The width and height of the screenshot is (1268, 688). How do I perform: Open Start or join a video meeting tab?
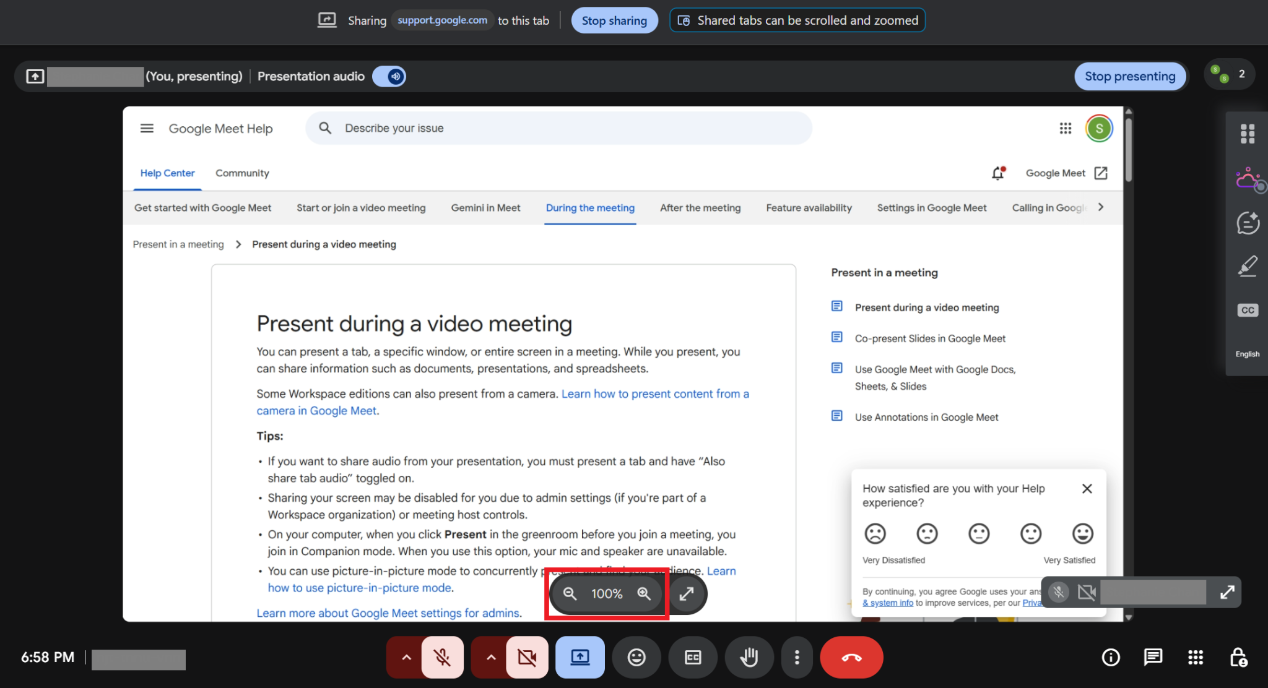pos(361,208)
